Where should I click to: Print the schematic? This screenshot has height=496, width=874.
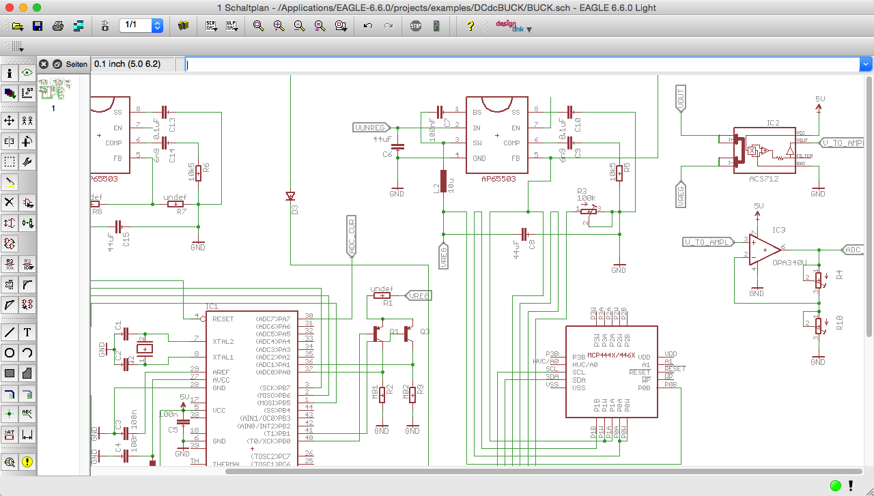coord(58,26)
